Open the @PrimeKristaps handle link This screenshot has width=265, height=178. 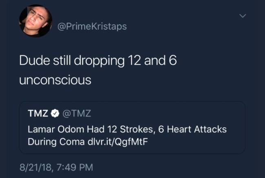[92, 26]
